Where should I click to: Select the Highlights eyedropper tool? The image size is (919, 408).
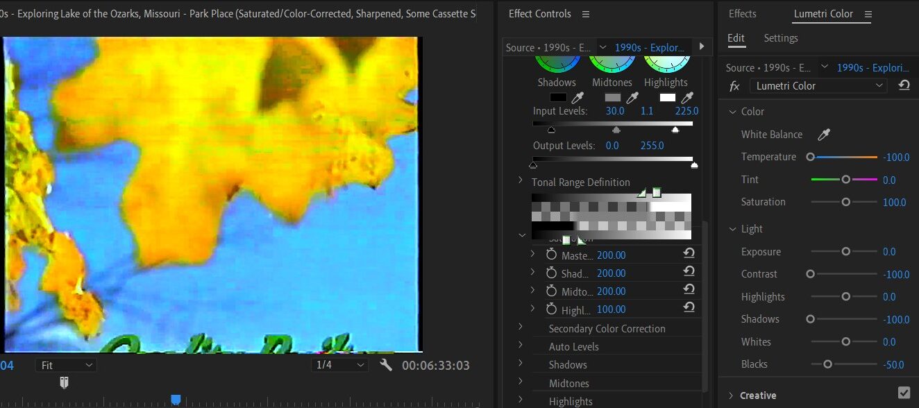(686, 98)
